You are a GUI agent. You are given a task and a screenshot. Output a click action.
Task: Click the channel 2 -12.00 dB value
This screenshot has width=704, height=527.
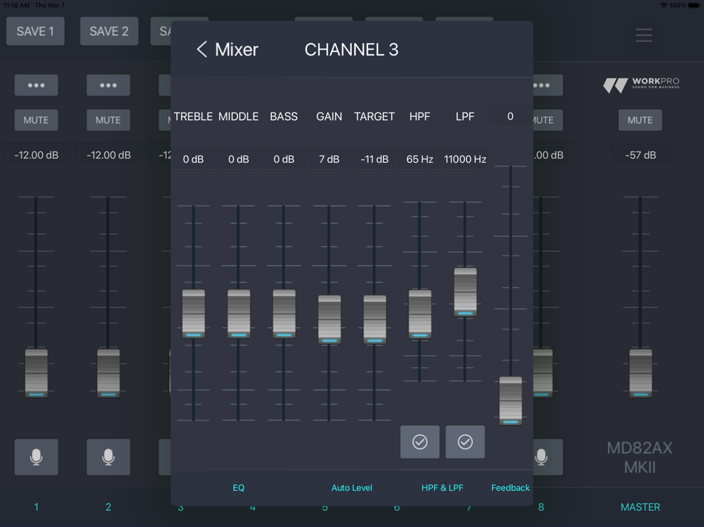[x=108, y=155]
